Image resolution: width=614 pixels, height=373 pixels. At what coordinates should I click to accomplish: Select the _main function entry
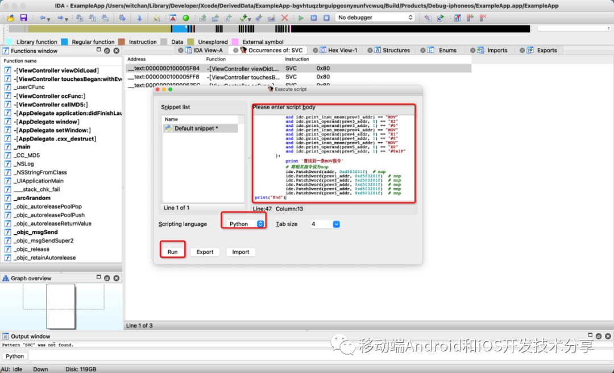click(61, 147)
